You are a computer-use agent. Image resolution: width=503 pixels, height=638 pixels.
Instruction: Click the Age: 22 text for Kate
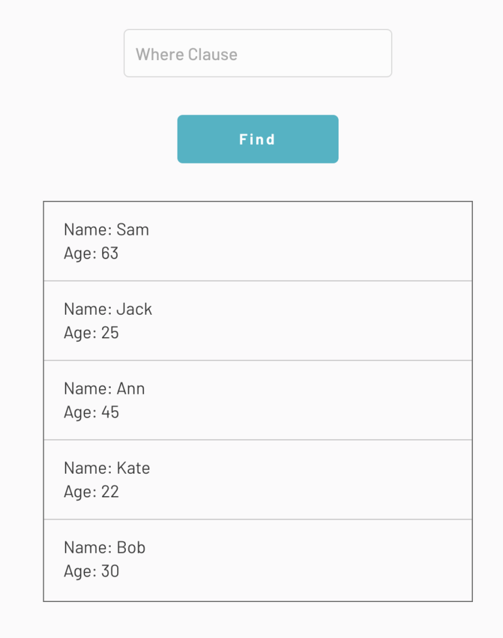point(91,491)
